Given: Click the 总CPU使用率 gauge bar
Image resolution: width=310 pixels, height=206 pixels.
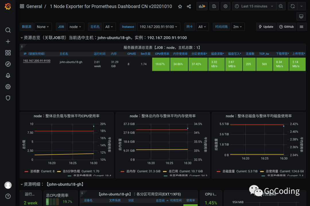Looking at the screenshot, I should tap(53, 202).
